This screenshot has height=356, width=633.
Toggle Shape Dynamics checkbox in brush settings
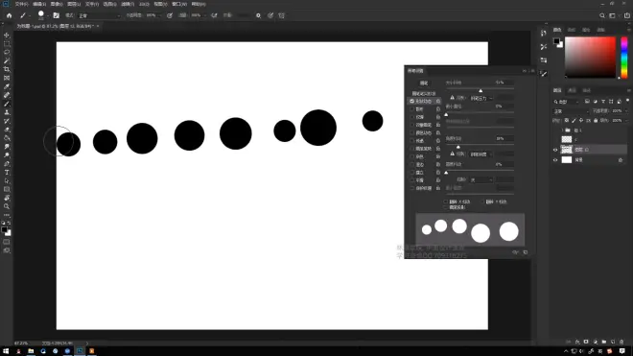click(411, 101)
